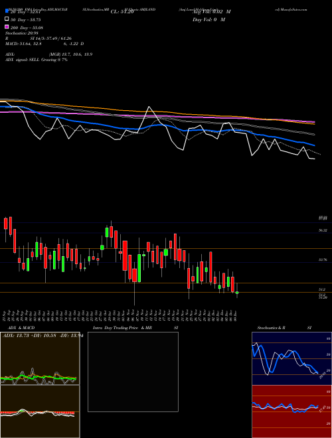
Task: Click the blue 20 Day legend swatch
Action: (x=7, y=11)
